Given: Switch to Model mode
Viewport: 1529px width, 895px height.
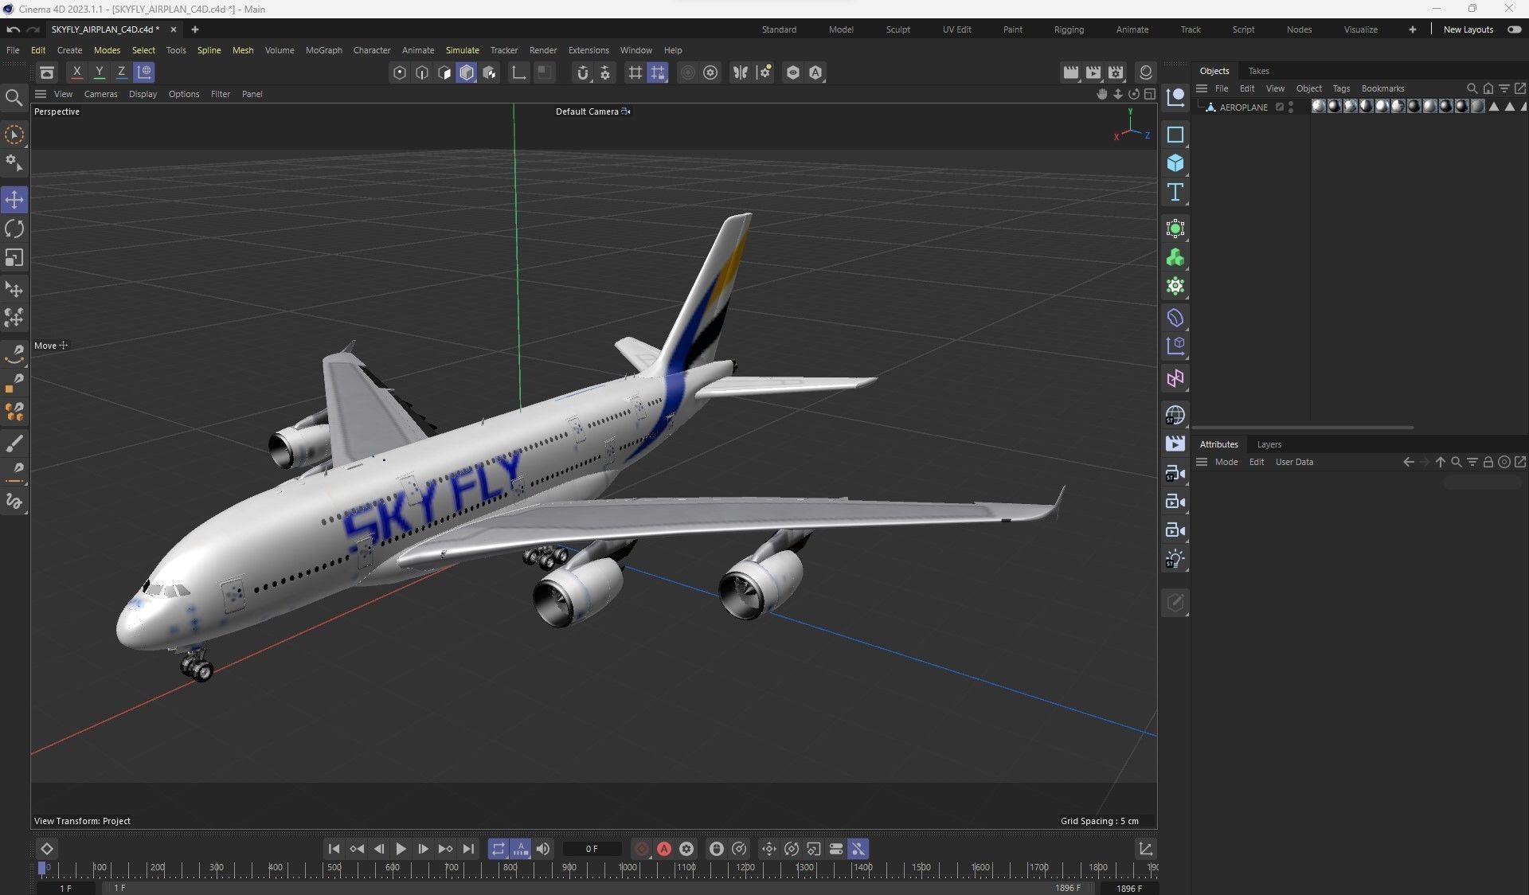Looking at the screenshot, I should point(467,72).
